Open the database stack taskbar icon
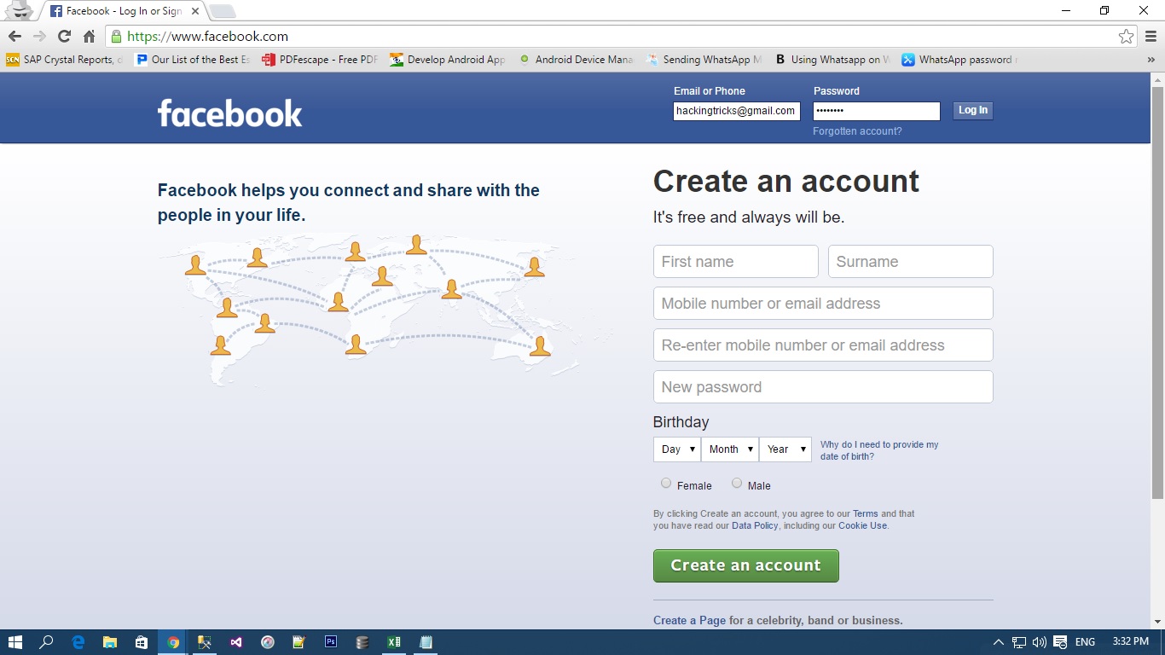The height and width of the screenshot is (655, 1165). (362, 642)
